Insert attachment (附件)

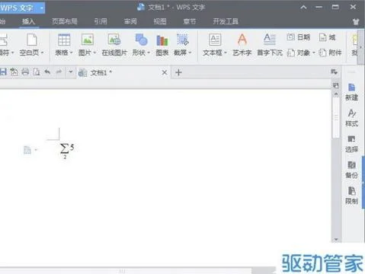pos(330,53)
